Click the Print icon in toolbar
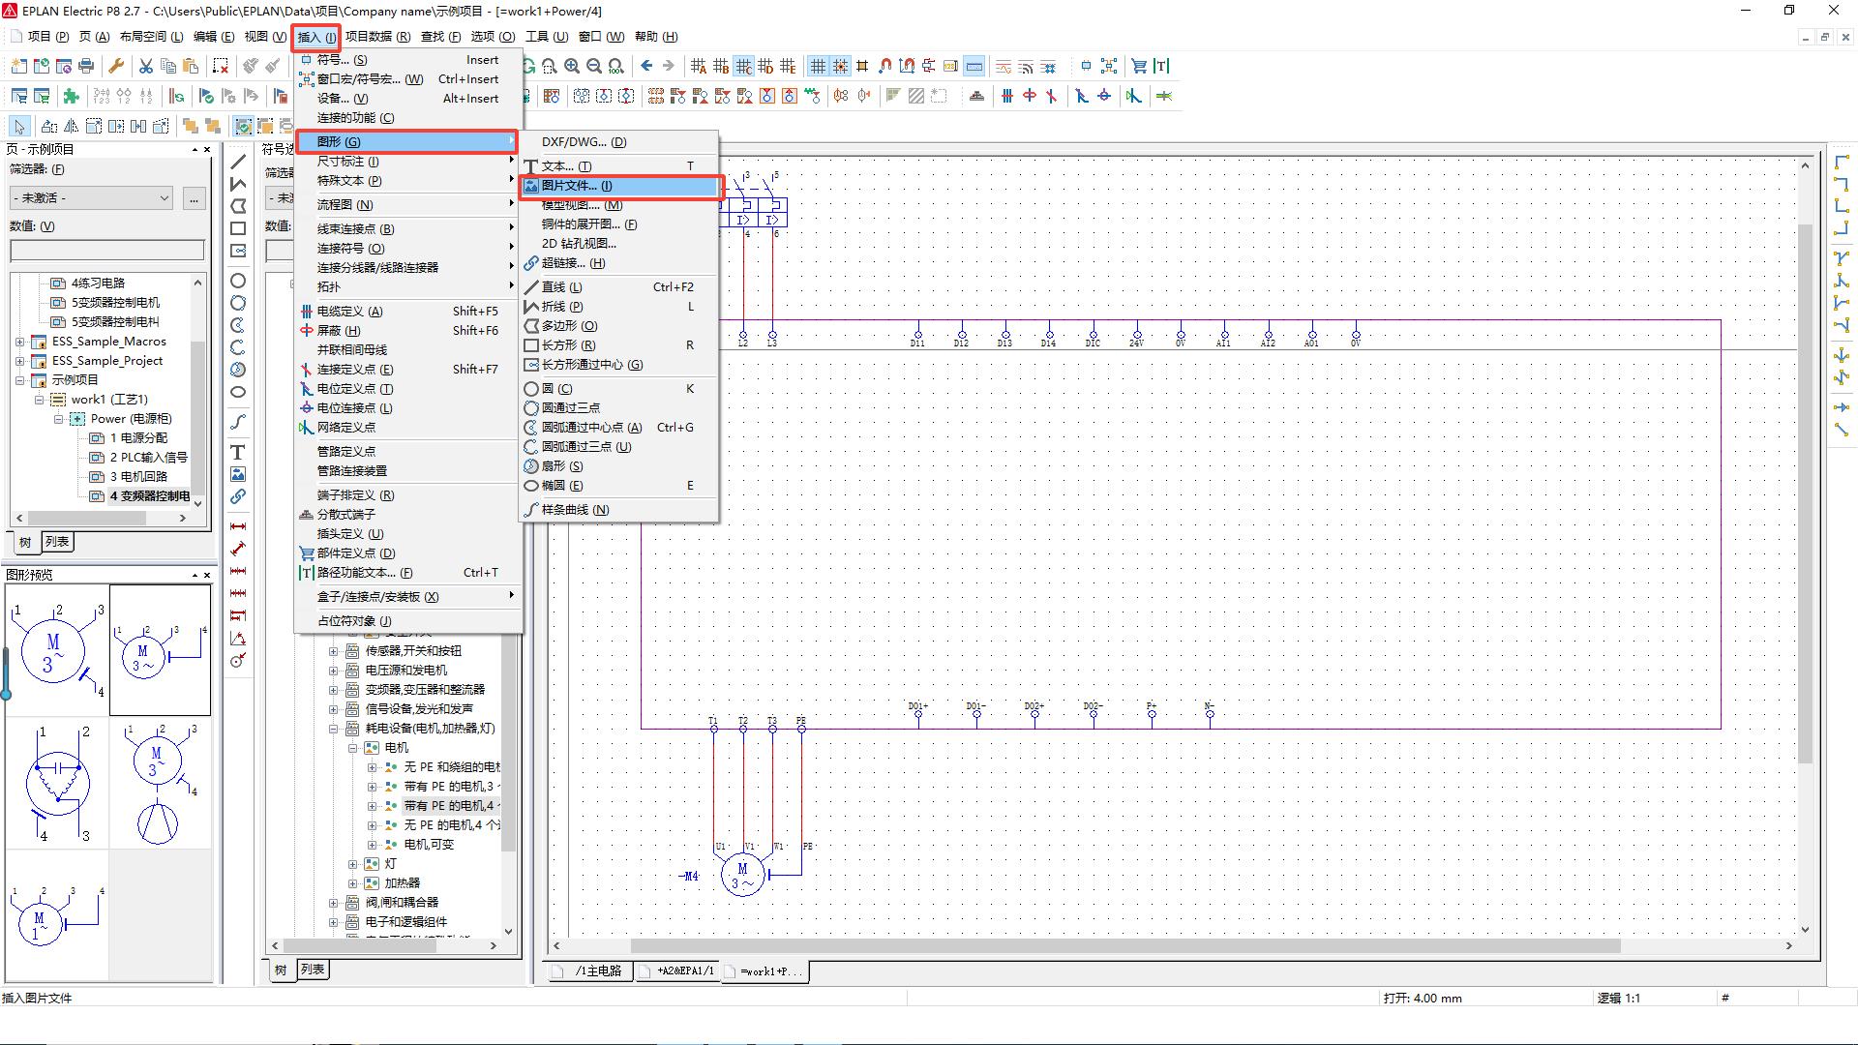 86,66
